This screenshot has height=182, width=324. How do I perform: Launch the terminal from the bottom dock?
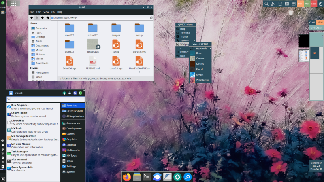[x=147, y=177]
